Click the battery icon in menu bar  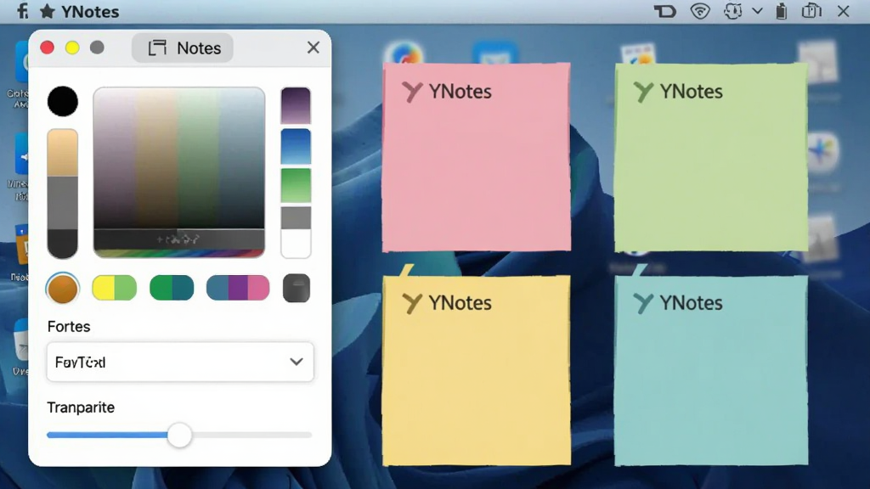pos(782,11)
